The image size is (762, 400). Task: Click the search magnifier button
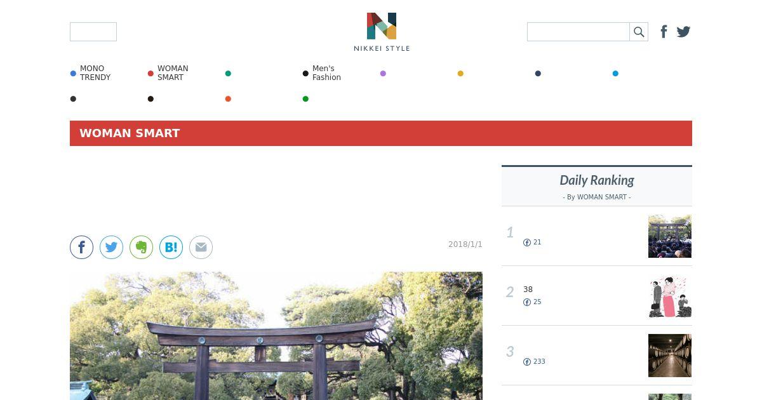point(639,32)
